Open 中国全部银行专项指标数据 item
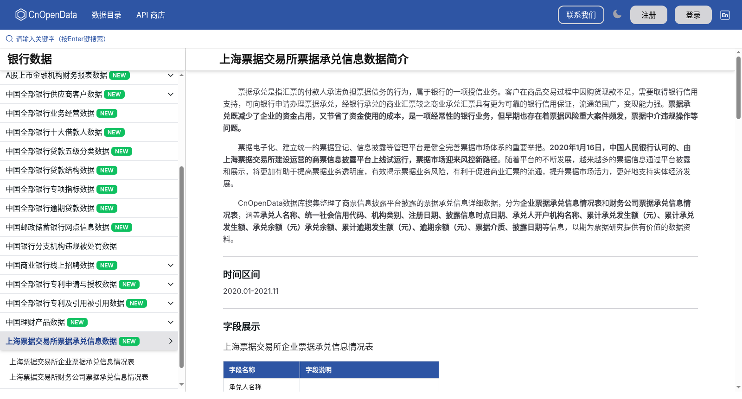 tap(89, 189)
